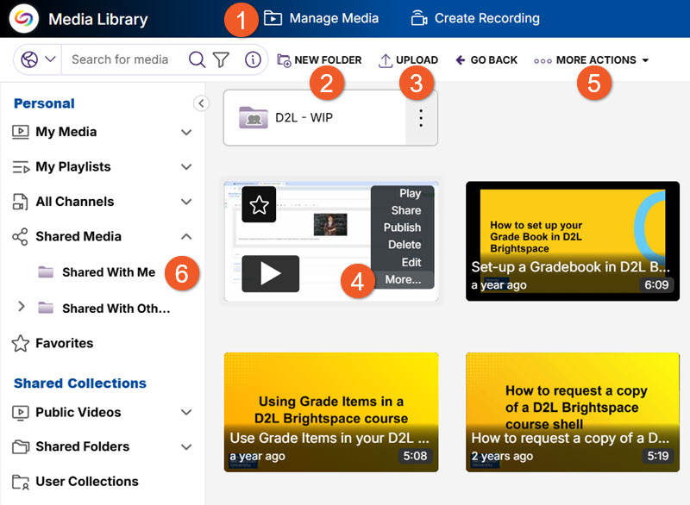Expand Shared With Others tree arrow
690x505 pixels.
point(22,307)
